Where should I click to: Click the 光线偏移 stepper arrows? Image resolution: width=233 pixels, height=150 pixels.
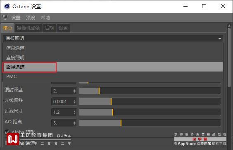[x=74, y=102]
